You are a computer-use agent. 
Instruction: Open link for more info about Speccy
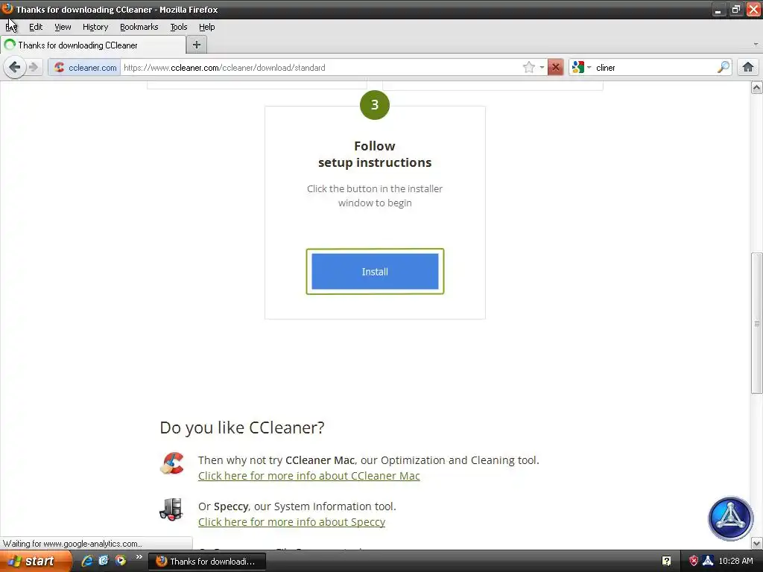pyautogui.click(x=291, y=522)
